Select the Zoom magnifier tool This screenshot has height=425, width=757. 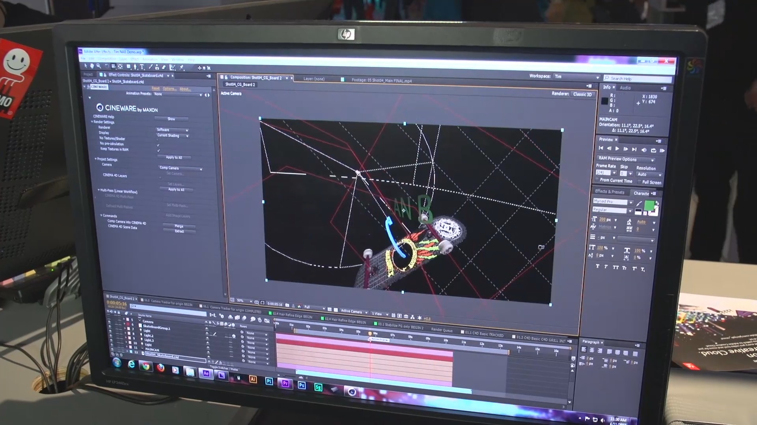pos(98,66)
